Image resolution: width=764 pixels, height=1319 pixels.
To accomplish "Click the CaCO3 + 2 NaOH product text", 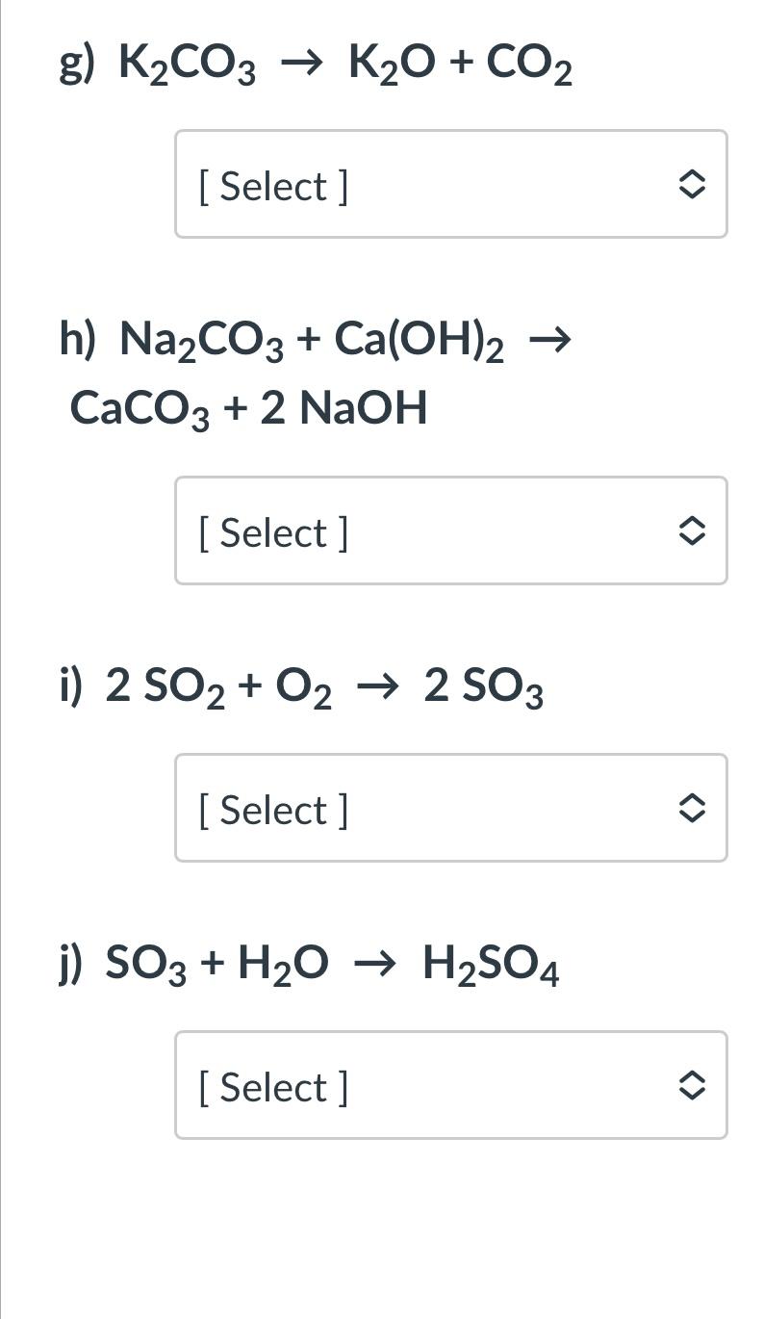I will pyautogui.click(x=248, y=405).
